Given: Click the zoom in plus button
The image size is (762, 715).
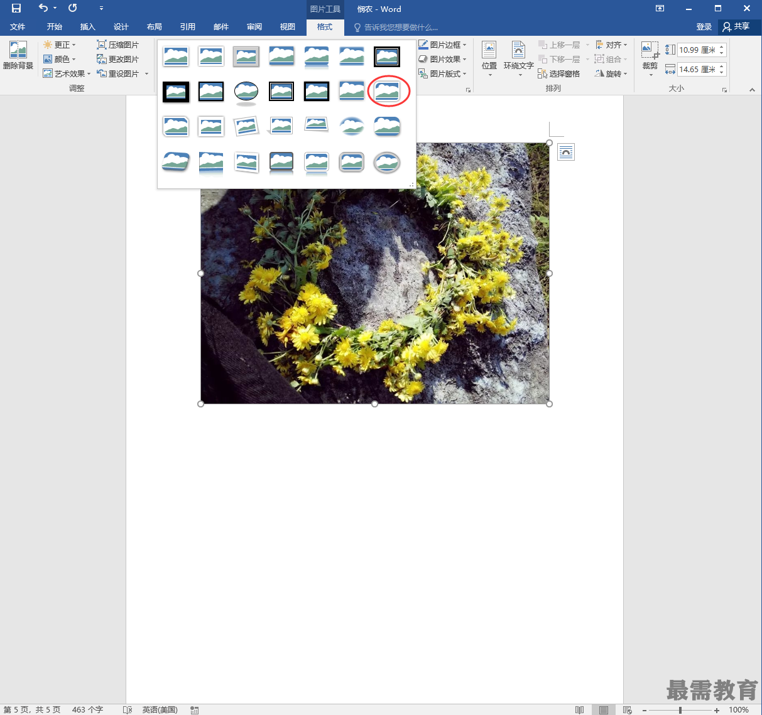Looking at the screenshot, I should point(717,710).
